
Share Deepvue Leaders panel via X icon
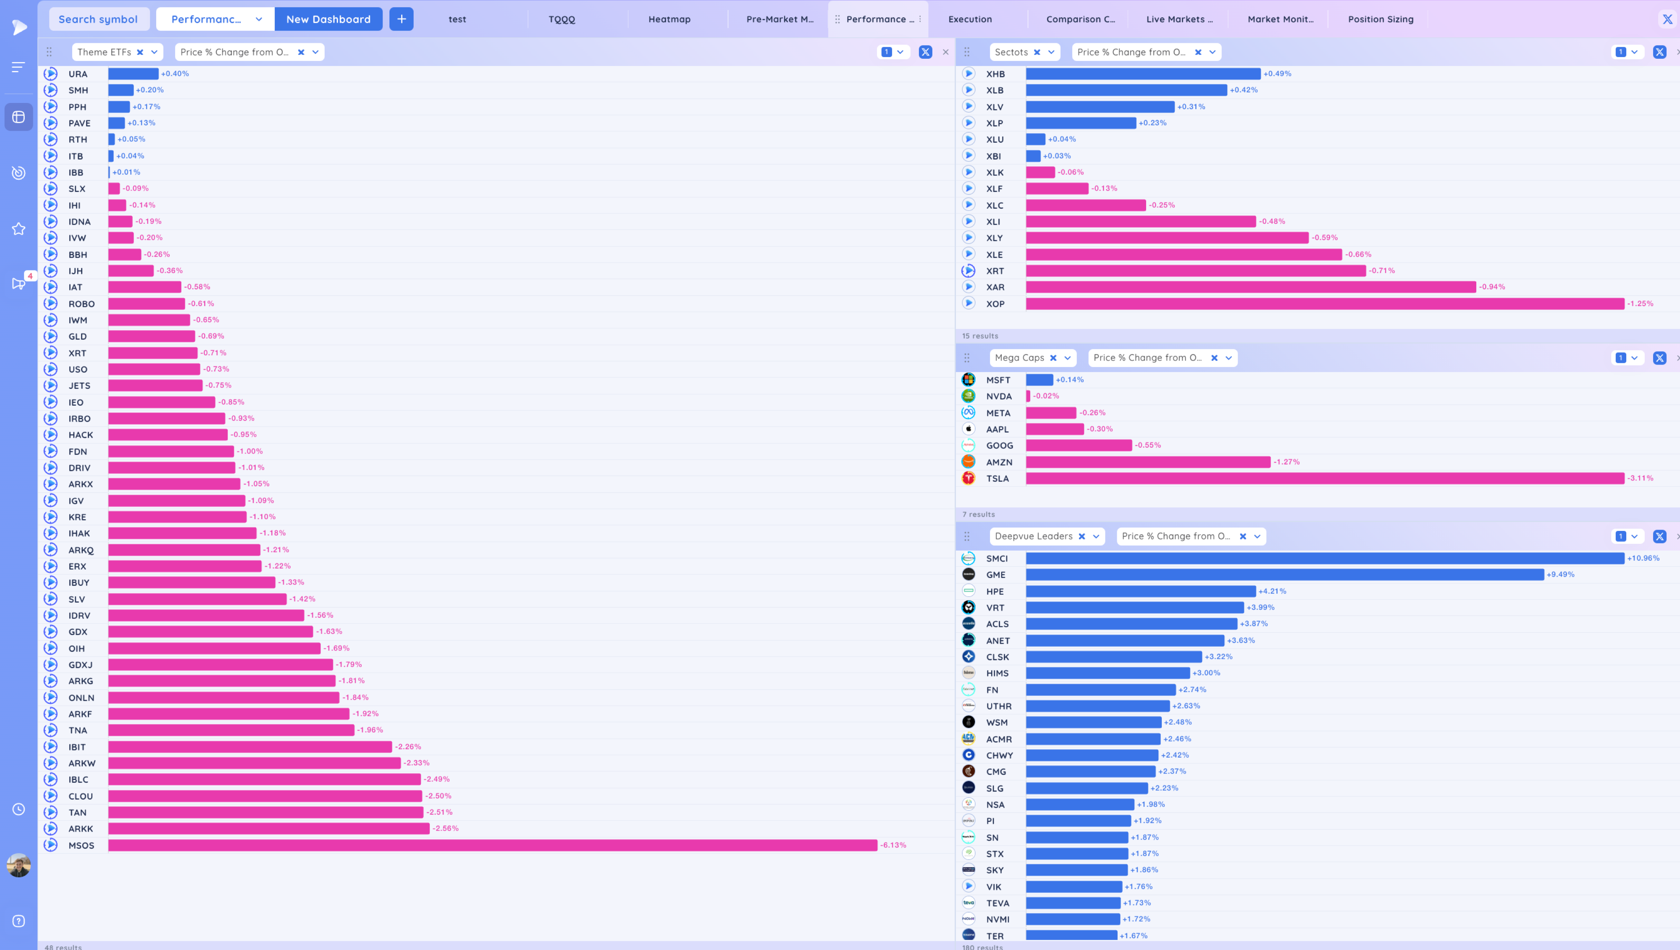coord(1659,536)
